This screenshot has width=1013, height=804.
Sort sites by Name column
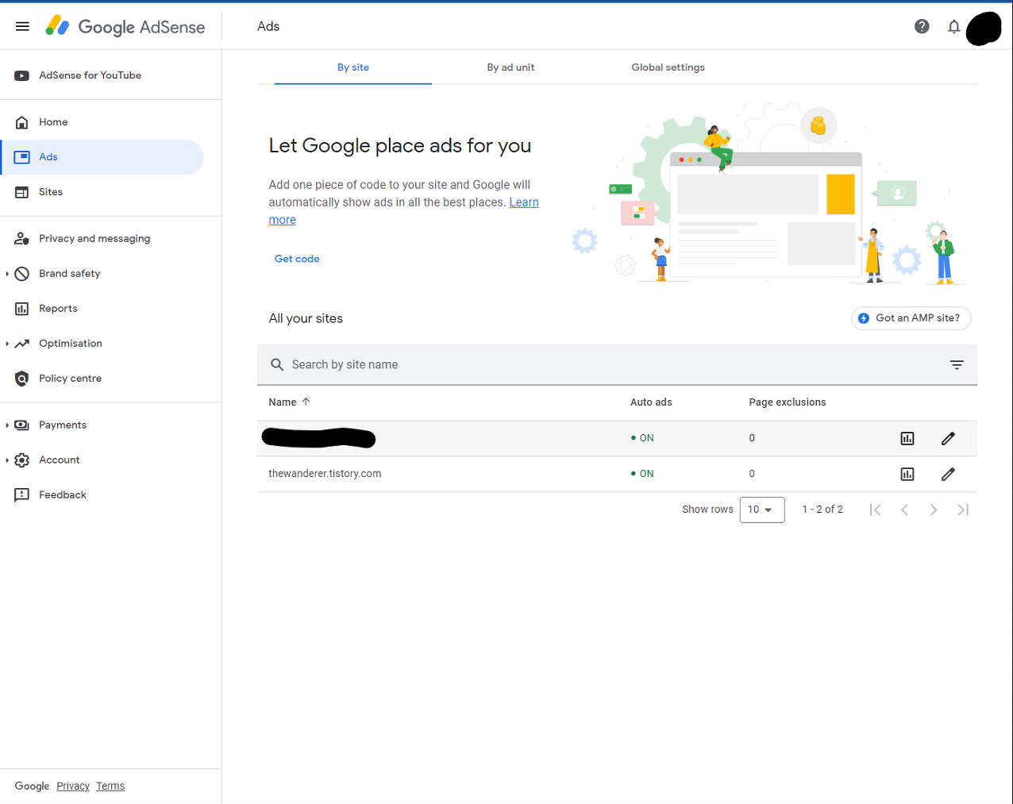[x=289, y=402]
